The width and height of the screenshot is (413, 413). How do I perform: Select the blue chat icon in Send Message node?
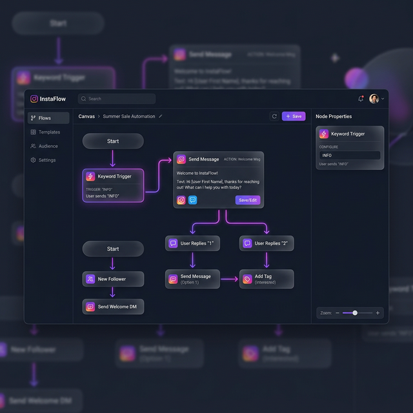[193, 200]
